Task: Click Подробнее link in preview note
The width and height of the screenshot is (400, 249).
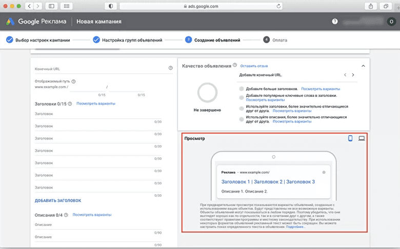Action: coord(295,226)
